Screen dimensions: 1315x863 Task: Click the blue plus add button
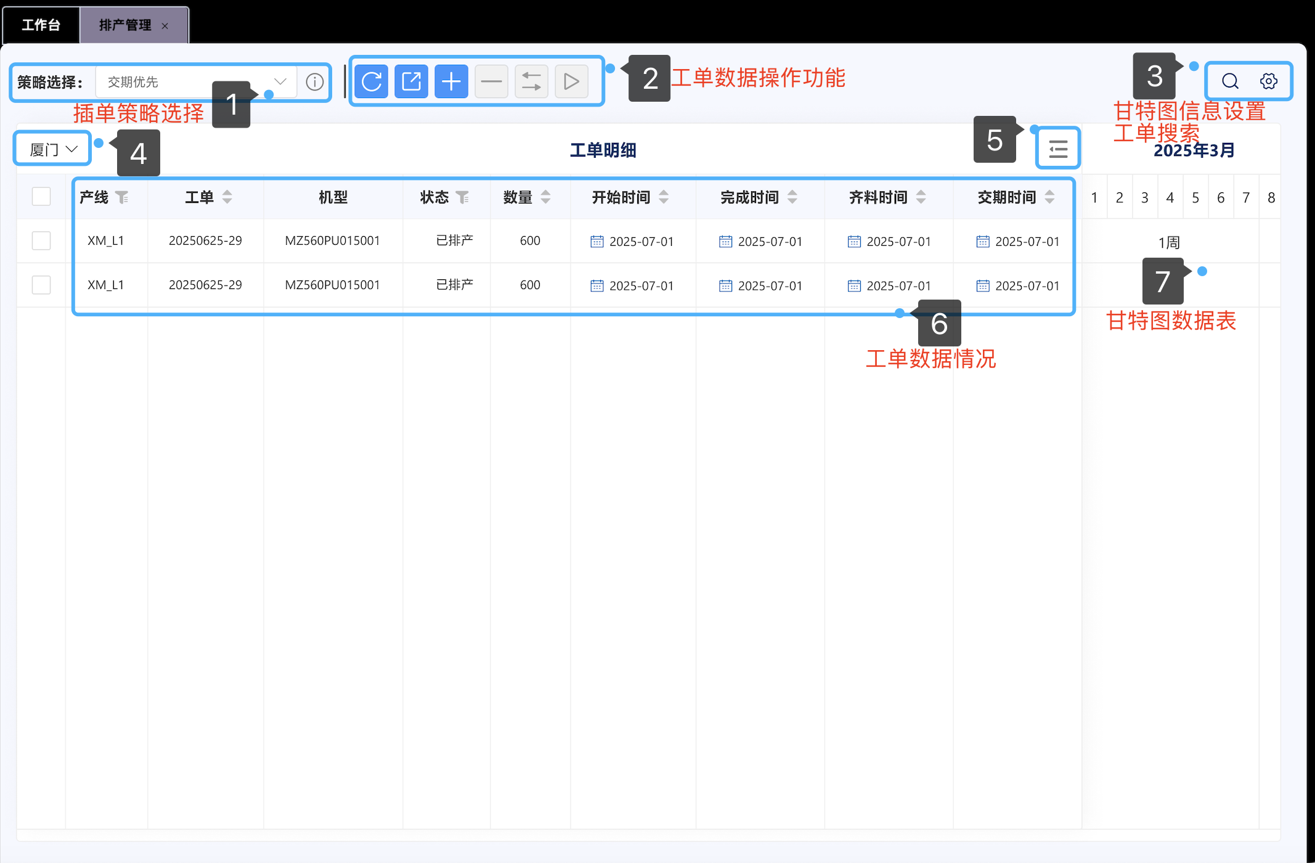[x=451, y=81]
